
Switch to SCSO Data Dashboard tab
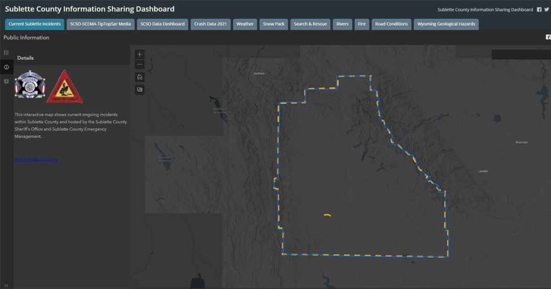pos(163,24)
